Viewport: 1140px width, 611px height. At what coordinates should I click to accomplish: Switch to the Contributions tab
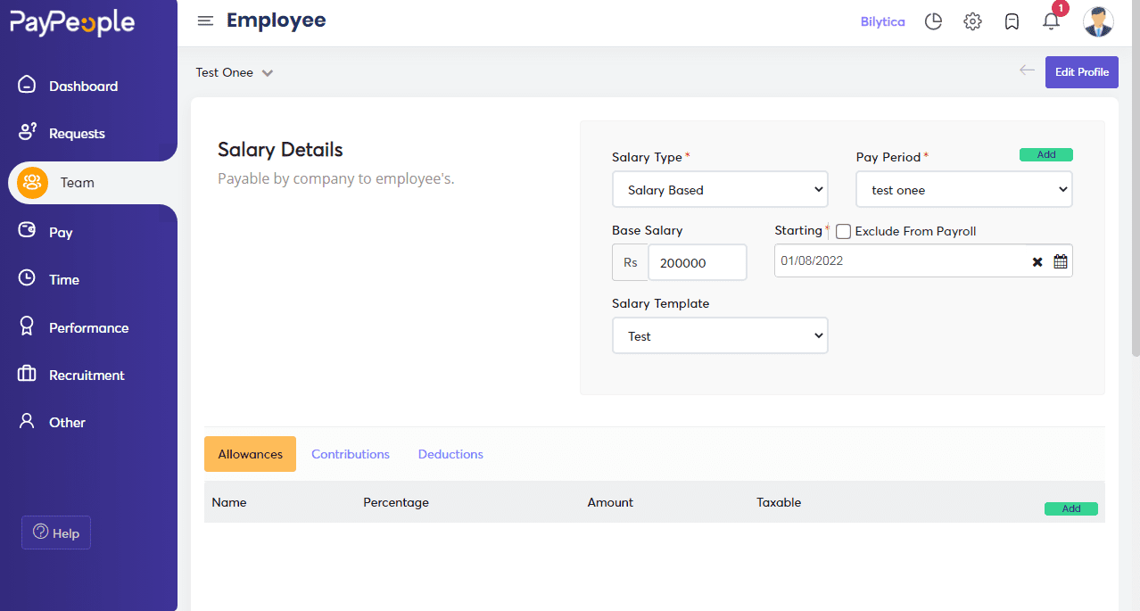(x=350, y=454)
